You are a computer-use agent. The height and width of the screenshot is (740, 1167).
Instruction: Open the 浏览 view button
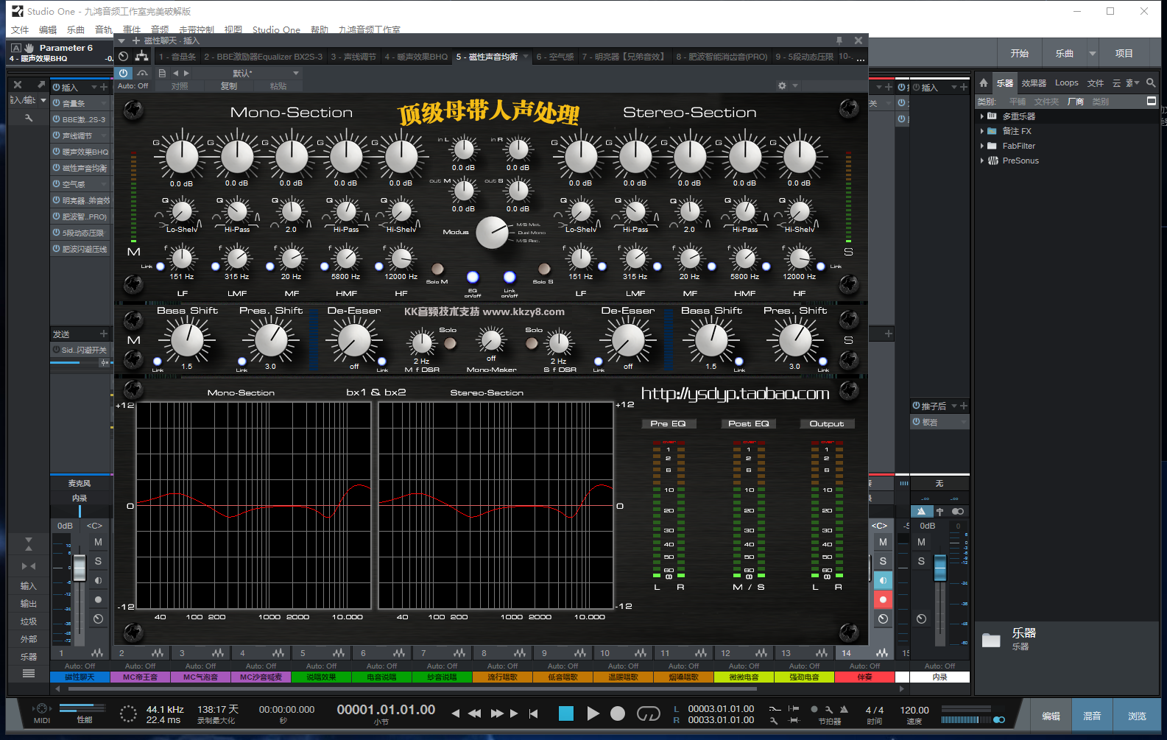coord(1136,716)
